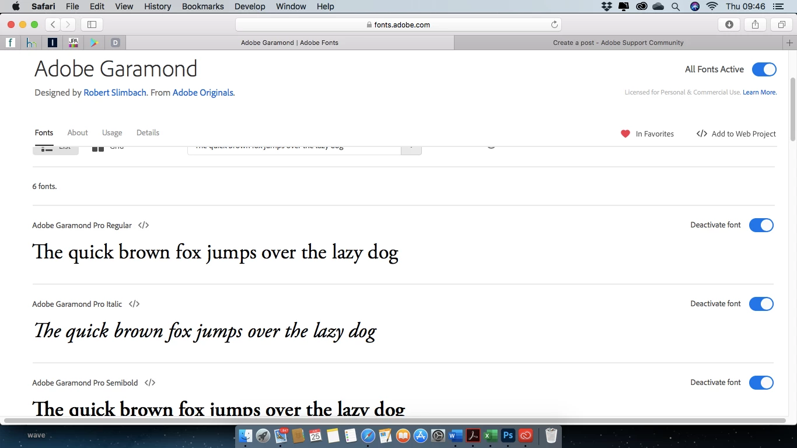Follow the Adobe Originals link
The image size is (797, 448).
click(202, 93)
